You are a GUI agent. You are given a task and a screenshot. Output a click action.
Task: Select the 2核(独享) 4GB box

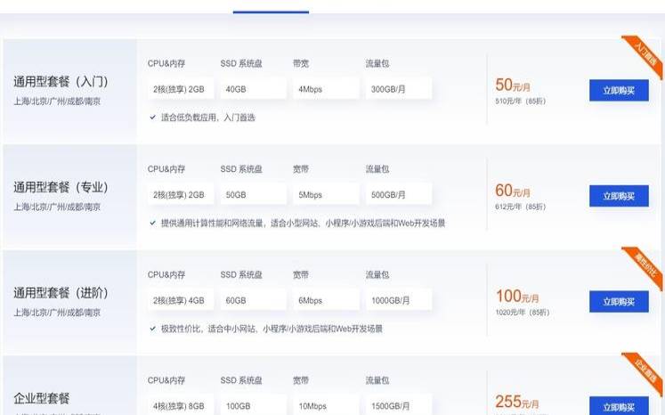[x=181, y=300]
